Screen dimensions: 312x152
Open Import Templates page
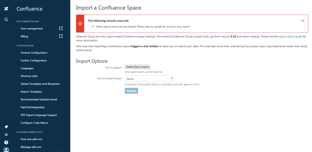coord(31,91)
